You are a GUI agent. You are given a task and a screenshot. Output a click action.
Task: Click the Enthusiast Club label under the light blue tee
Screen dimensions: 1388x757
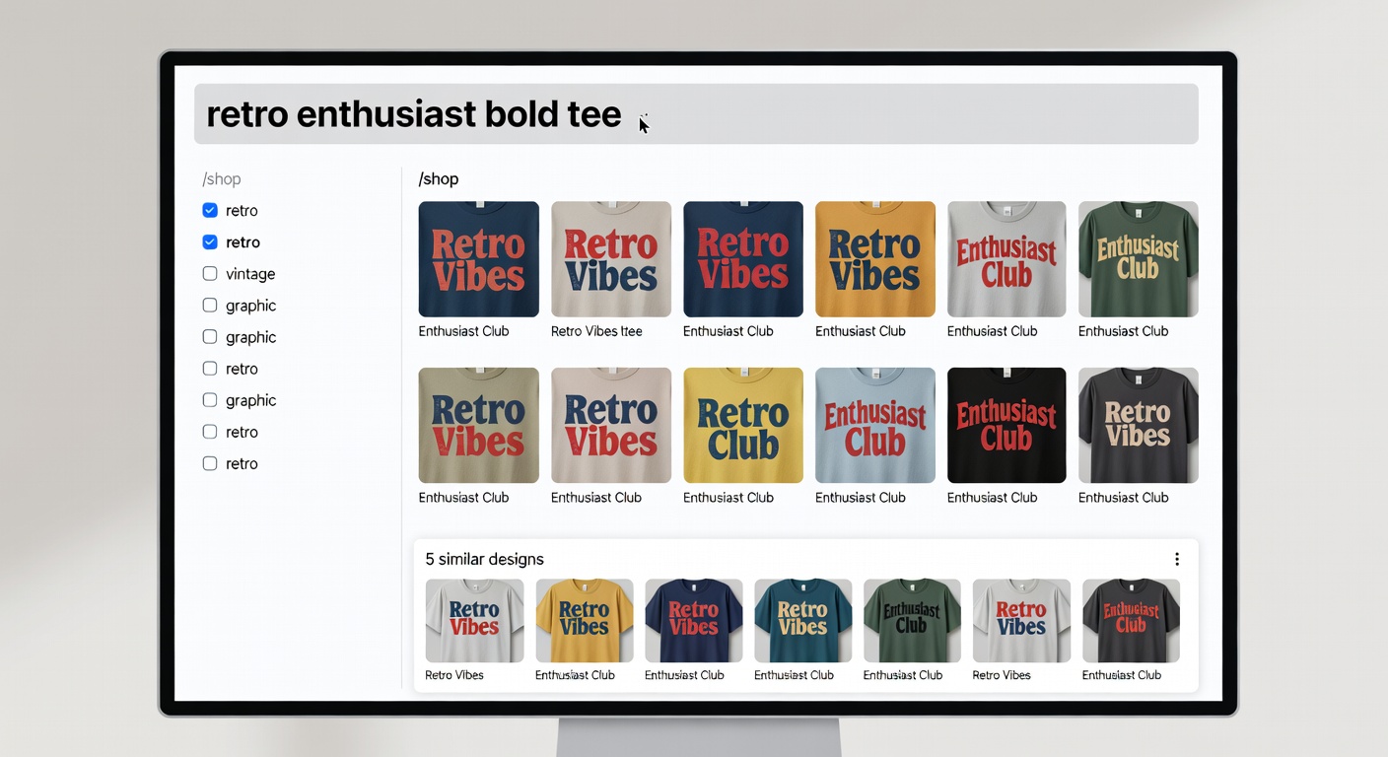861,498
